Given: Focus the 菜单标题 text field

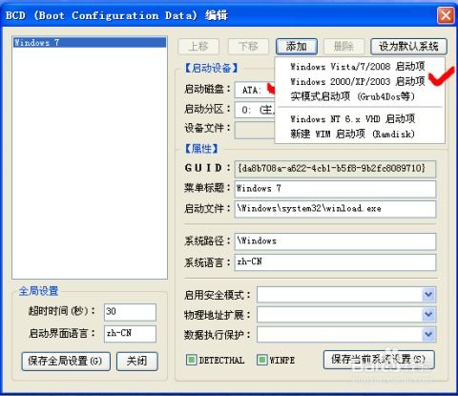Looking at the screenshot, I should (x=335, y=189).
